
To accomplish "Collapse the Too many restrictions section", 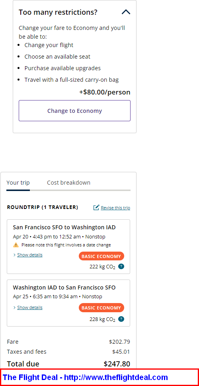I will click(126, 12).
